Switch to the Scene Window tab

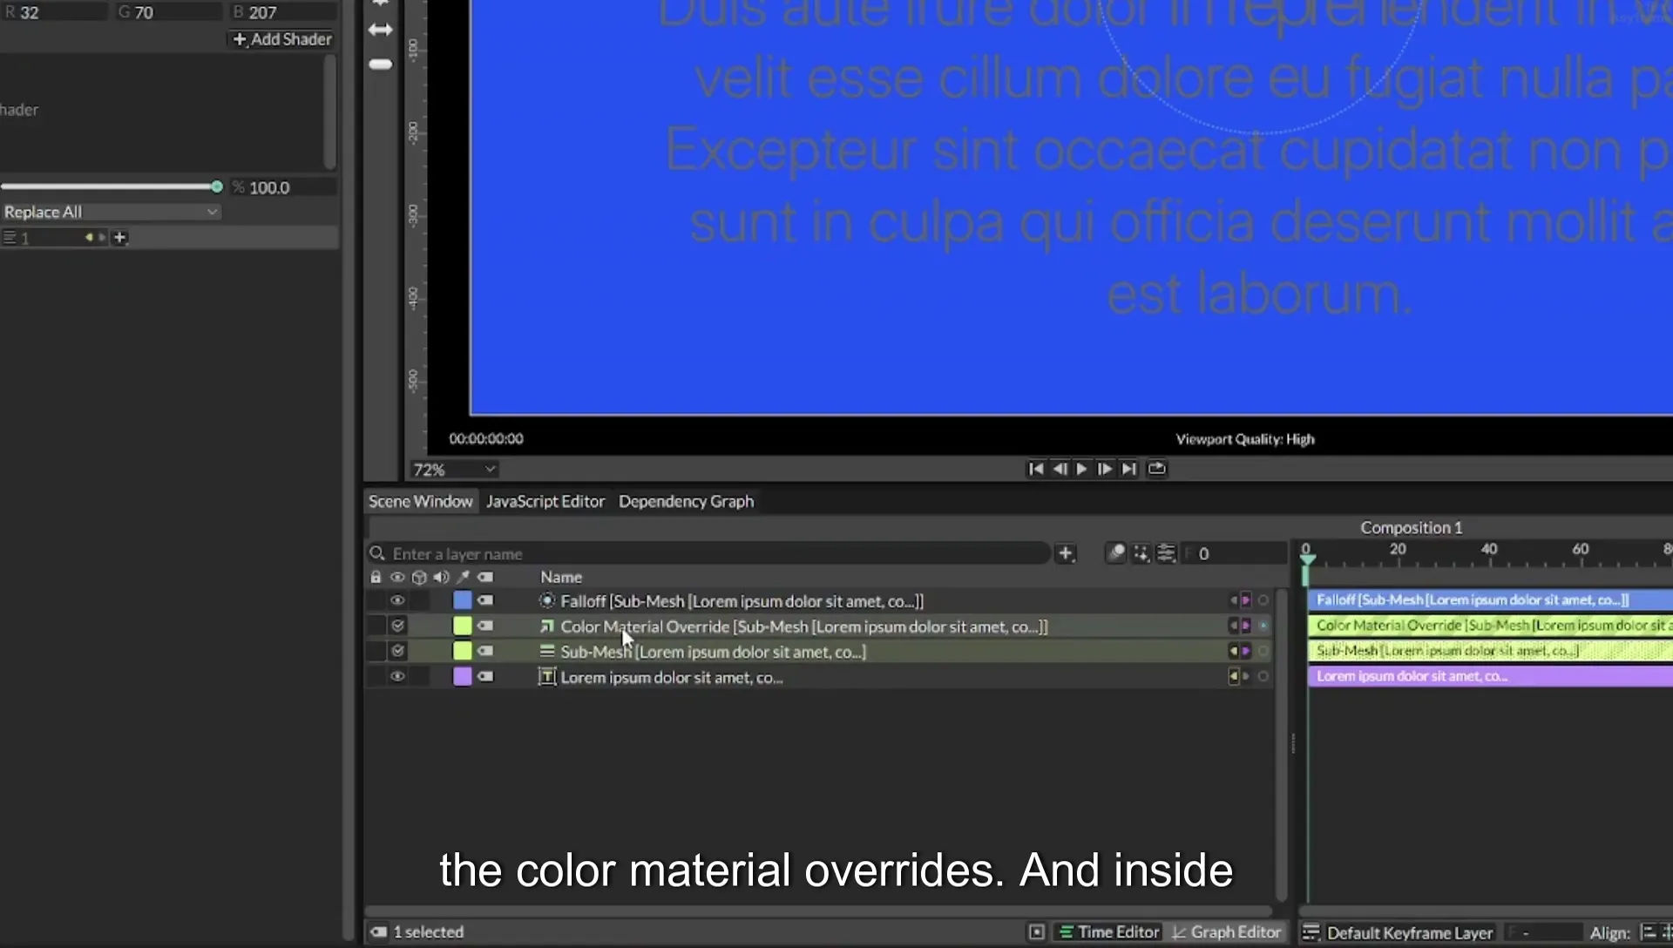(x=420, y=501)
